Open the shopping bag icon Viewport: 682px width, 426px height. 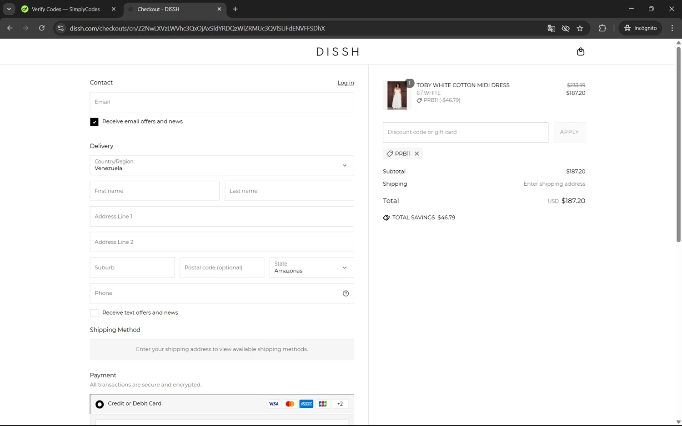[581, 51]
